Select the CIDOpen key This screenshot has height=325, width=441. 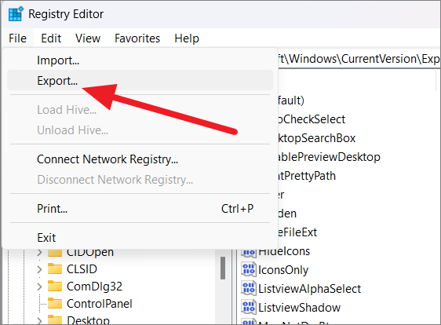tap(90, 253)
